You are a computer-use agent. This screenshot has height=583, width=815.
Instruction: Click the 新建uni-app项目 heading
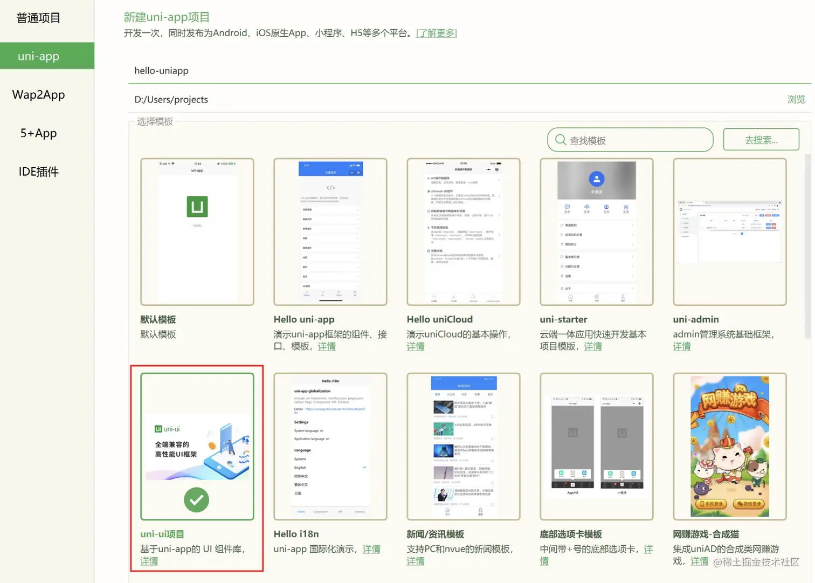(167, 17)
